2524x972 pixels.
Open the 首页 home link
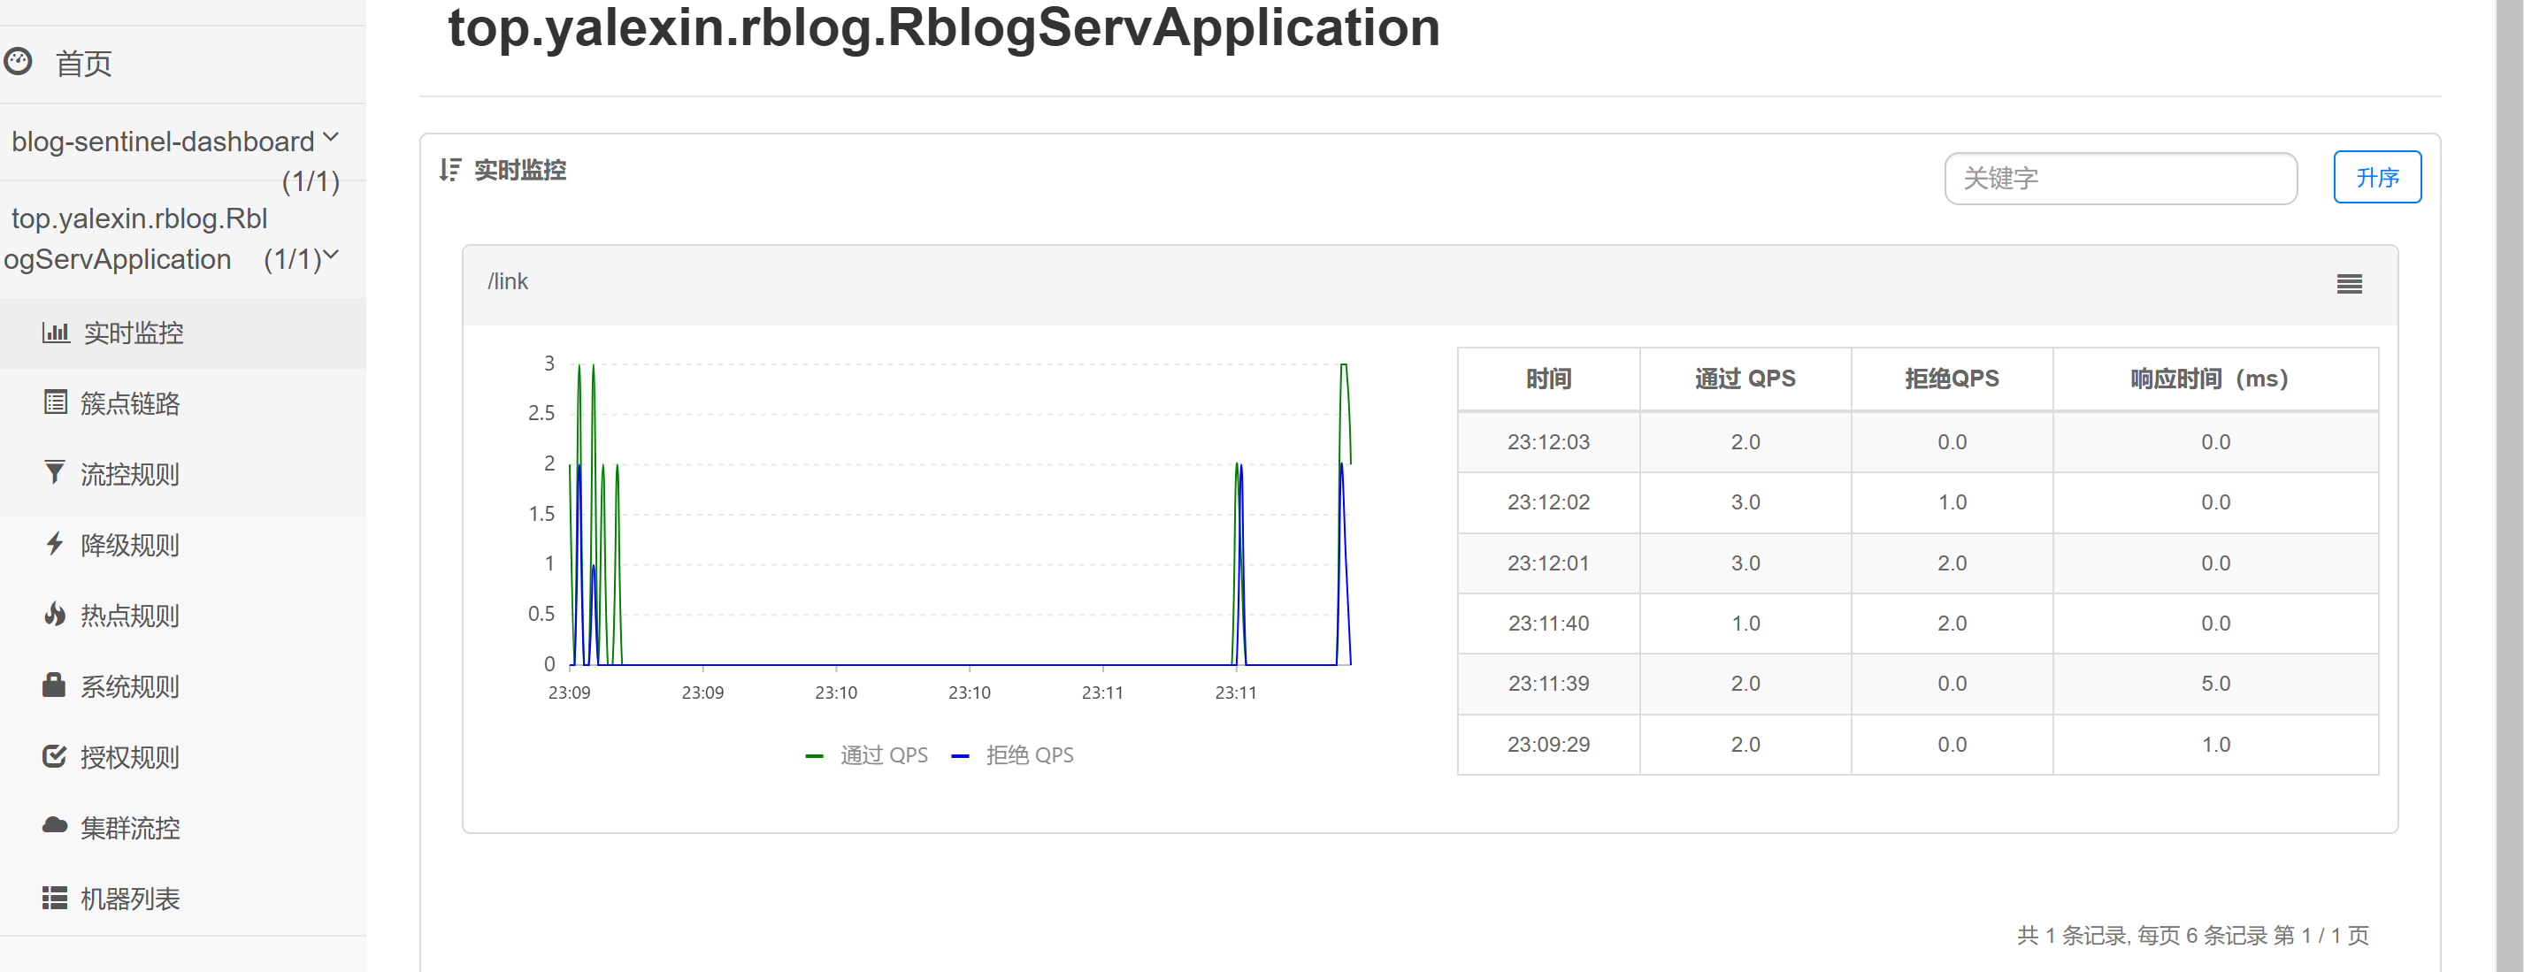click(83, 64)
